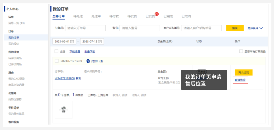Image resolution: width=274 pixels, height=130 pixels.
Task: Click the product thumbnail image
Action: tap(64, 110)
